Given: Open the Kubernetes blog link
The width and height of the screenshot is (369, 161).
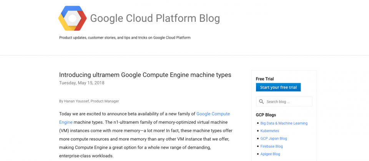Looking at the screenshot, I should (x=269, y=131).
